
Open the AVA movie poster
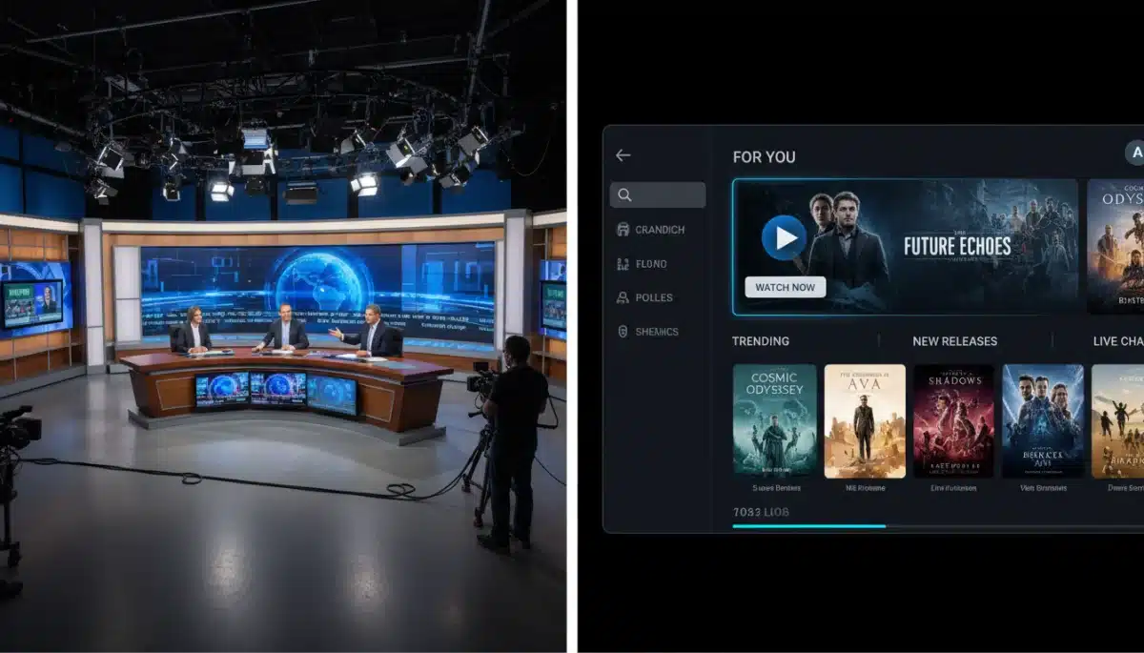[865, 420]
